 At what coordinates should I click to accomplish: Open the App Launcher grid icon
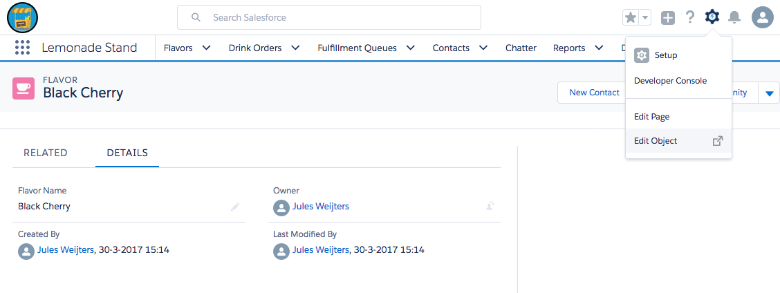[22, 48]
